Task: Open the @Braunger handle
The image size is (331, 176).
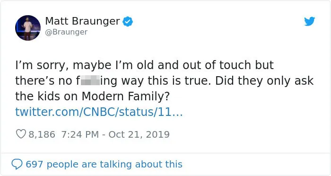Action: (x=66, y=32)
